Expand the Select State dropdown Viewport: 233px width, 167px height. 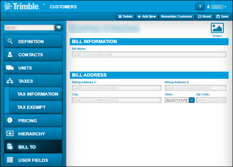180,100
